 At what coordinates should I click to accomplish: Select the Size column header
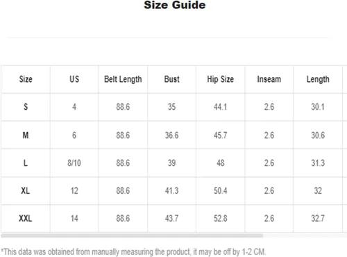pyautogui.click(x=26, y=79)
